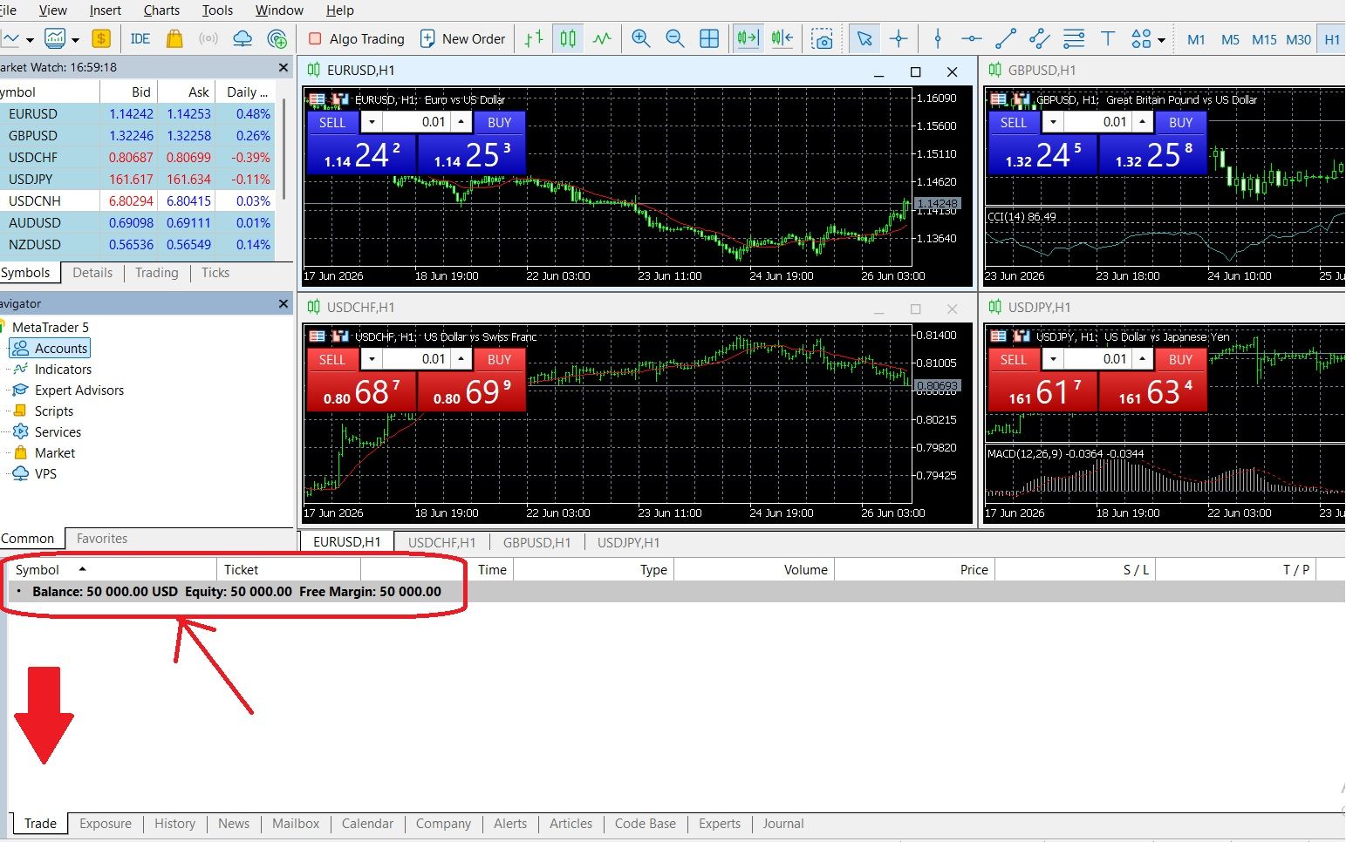Select the horizontal line drawing tool
Screen dimensions: 1346x842
pyautogui.click(x=971, y=38)
